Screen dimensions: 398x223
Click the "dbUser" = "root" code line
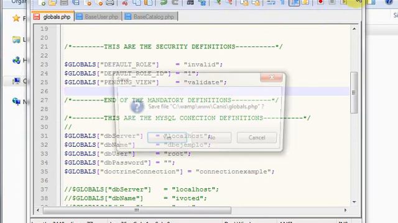127,154
